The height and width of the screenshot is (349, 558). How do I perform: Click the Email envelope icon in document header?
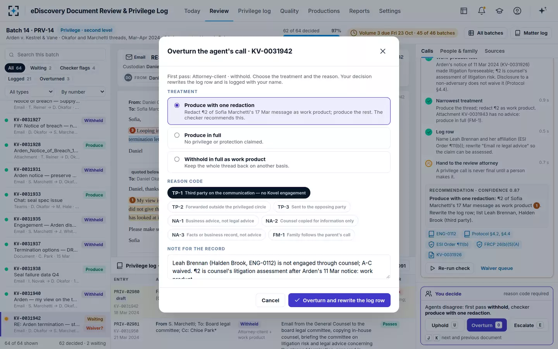[x=129, y=57]
